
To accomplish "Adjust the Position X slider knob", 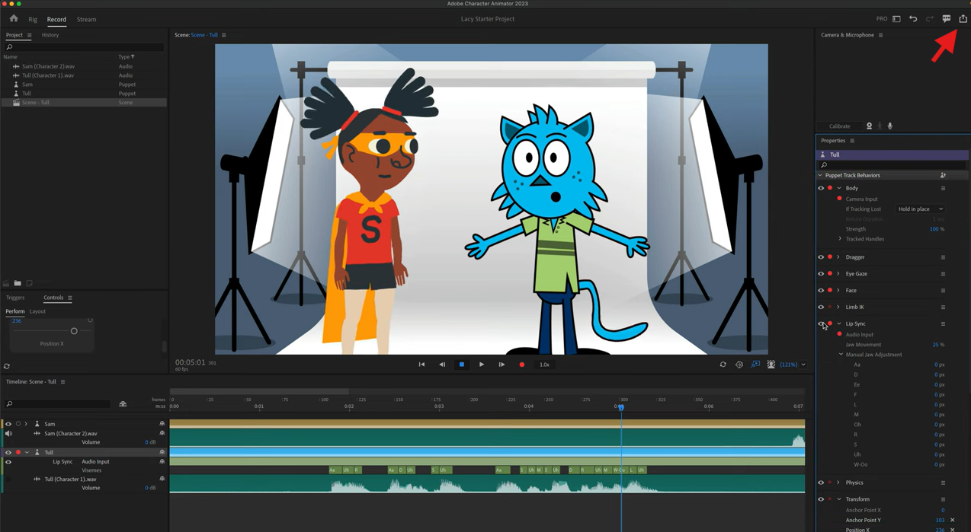I will coord(74,331).
